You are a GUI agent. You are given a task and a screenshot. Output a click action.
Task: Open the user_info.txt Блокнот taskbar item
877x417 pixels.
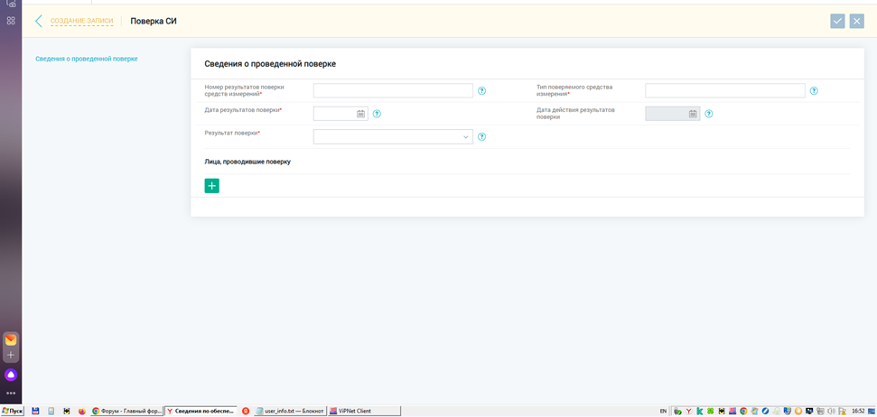point(289,411)
